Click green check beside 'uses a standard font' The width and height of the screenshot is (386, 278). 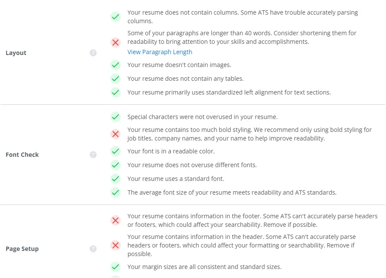tap(115, 179)
